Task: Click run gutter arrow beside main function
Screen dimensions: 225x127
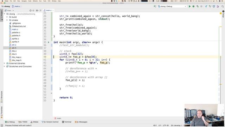Action: 49,42
